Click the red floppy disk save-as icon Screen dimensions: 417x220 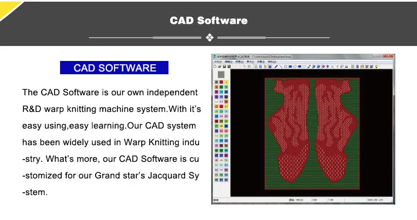coord(229,66)
